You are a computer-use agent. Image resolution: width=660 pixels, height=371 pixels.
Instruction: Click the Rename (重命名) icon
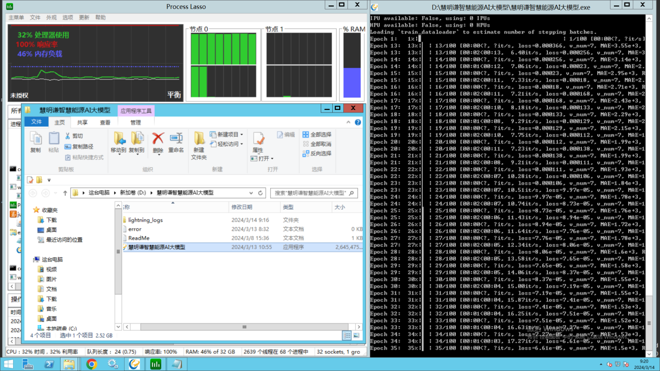click(176, 139)
